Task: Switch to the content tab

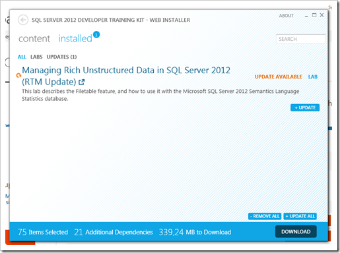Action: tap(34, 39)
